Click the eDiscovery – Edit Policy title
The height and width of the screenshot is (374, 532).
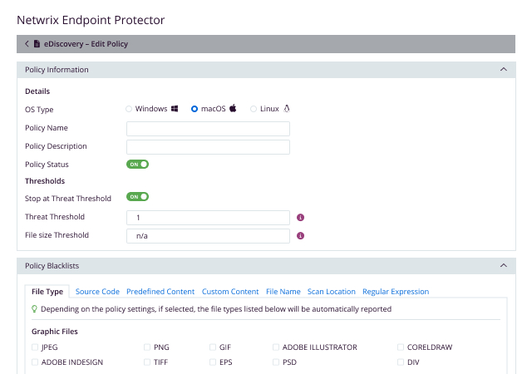(86, 44)
